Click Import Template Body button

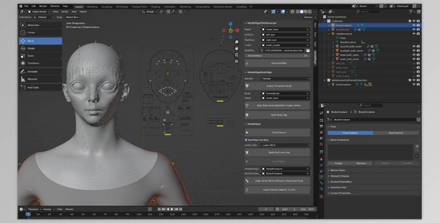coord(277,86)
